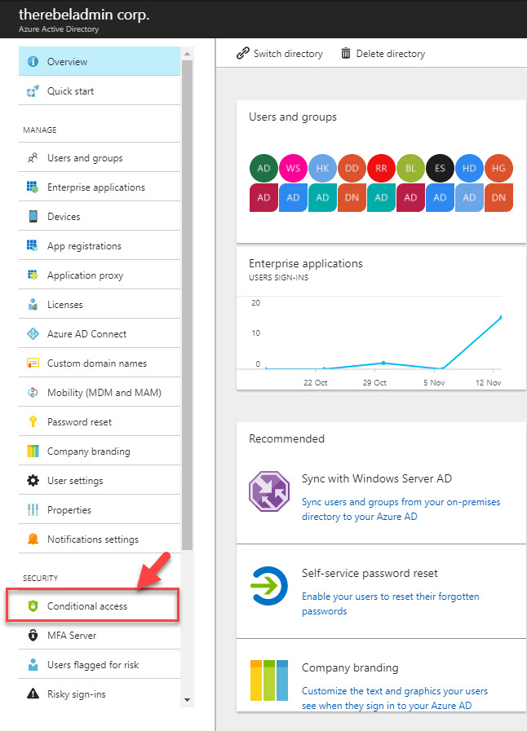Screen dimensions: 527x731
Task: Click the Risky sign-ins warning icon
Action: 33,694
